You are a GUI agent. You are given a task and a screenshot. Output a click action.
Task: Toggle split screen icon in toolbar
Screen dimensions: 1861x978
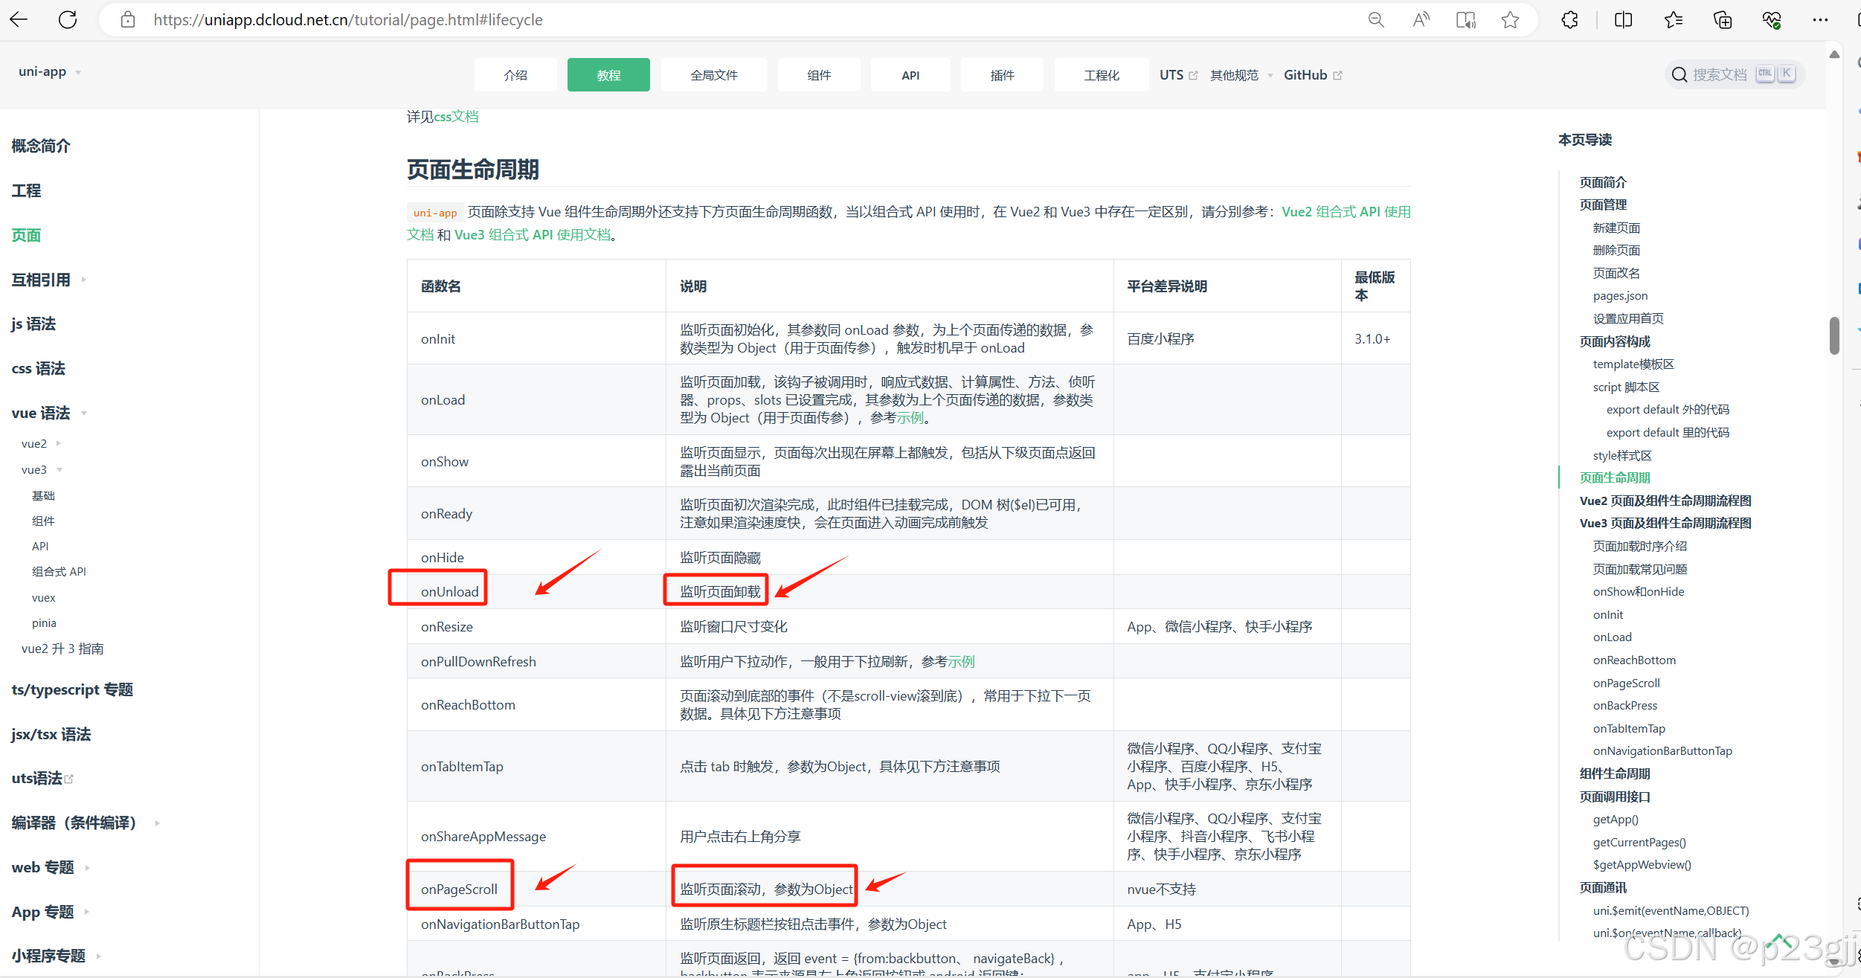click(x=1623, y=20)
